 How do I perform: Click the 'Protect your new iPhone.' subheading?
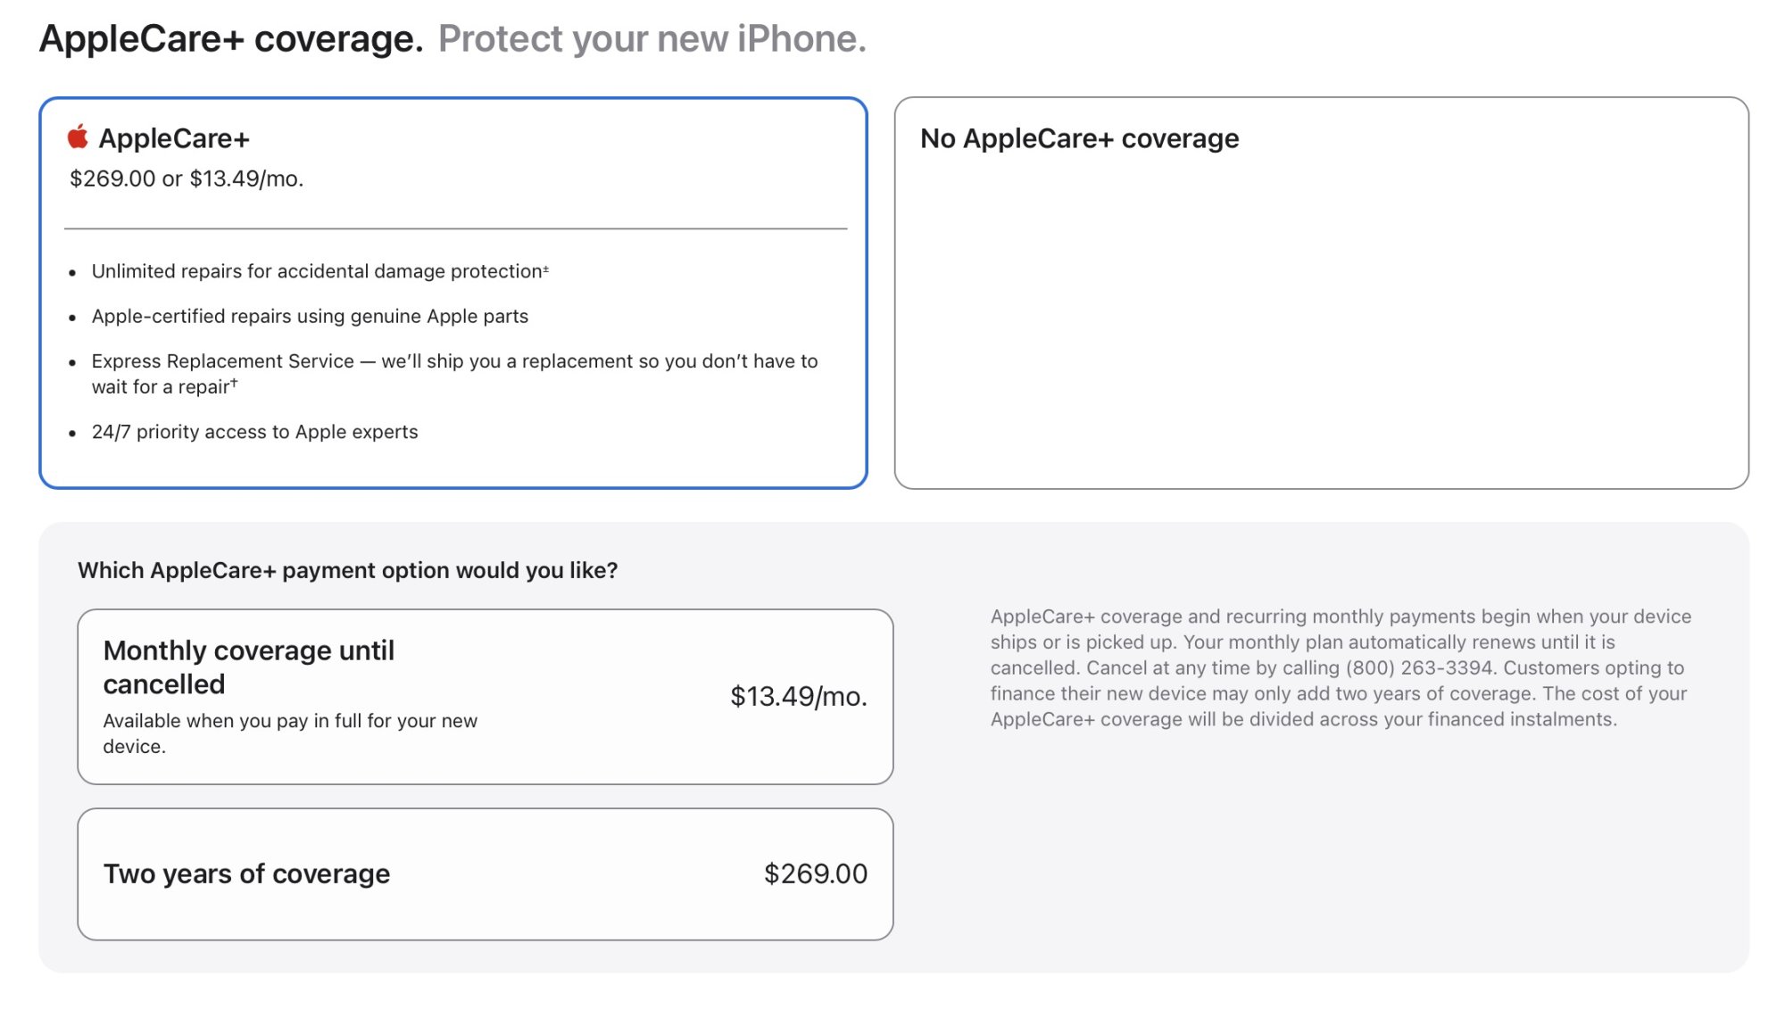click(652, 39)
